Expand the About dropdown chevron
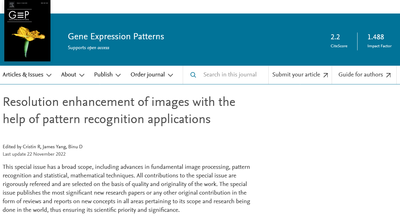The image size is (400, 221). pos(82,75)
